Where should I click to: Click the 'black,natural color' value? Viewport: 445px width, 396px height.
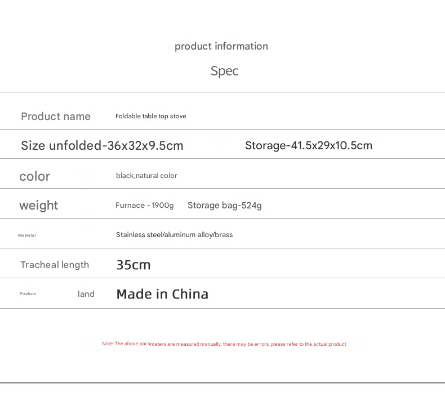[x=146, y=176]
